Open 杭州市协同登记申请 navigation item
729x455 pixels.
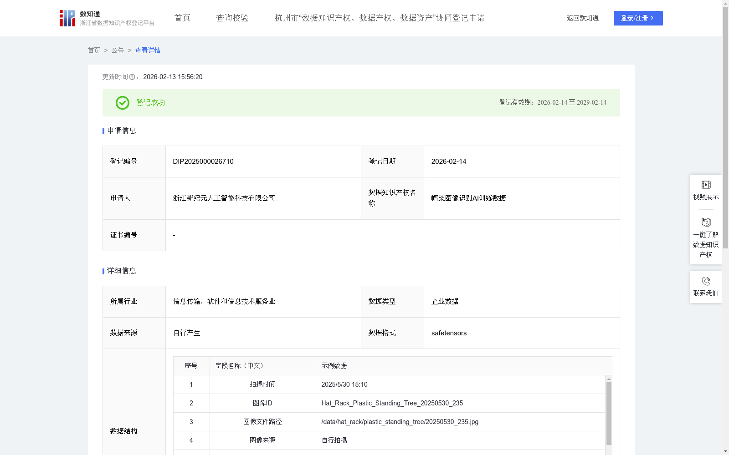pos(380,18)
